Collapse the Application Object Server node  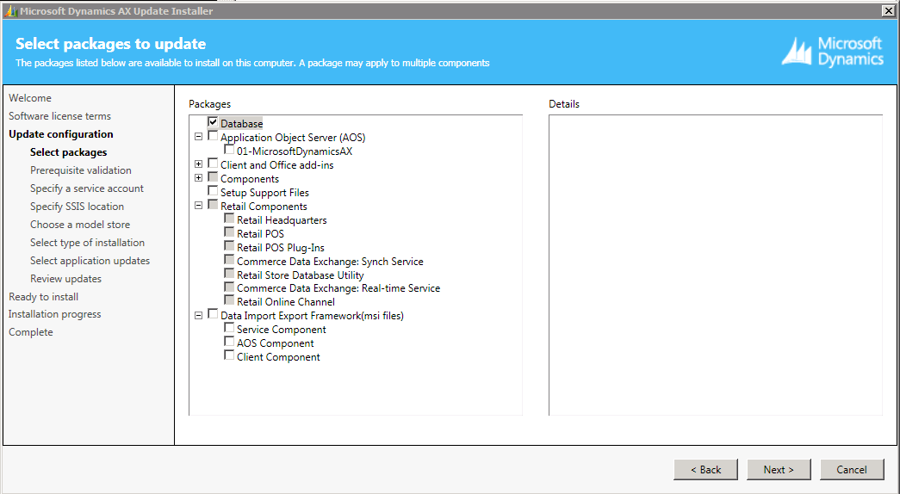199,137
